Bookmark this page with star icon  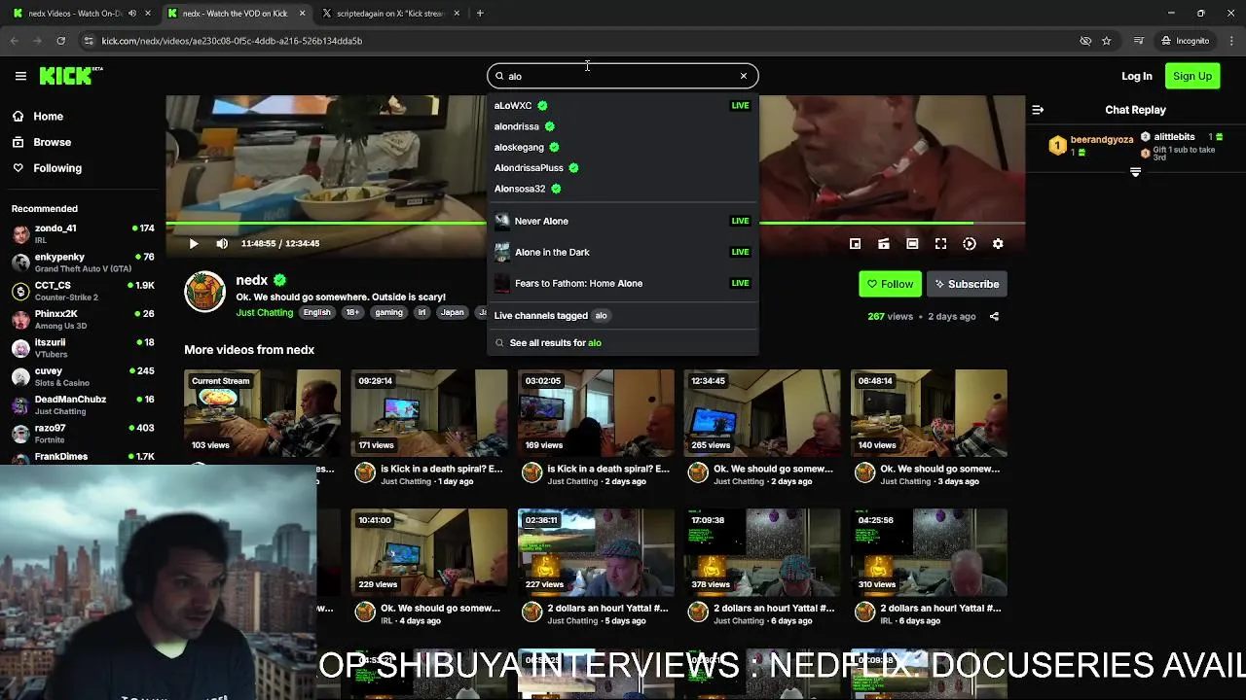tap(1107, 41)
